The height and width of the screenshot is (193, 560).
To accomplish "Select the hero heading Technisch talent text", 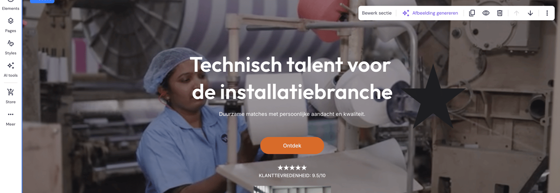I will pyautogui.click(x=292, y=78).
